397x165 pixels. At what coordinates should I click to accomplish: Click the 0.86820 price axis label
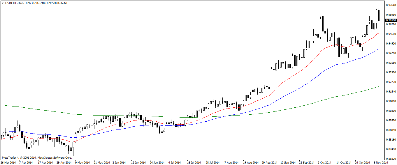click(391, 159)
